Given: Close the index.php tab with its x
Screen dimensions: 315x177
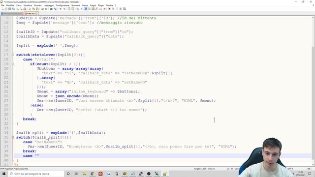Looking at the screenshot, I should pyautogui.click(x=36, y=13).
